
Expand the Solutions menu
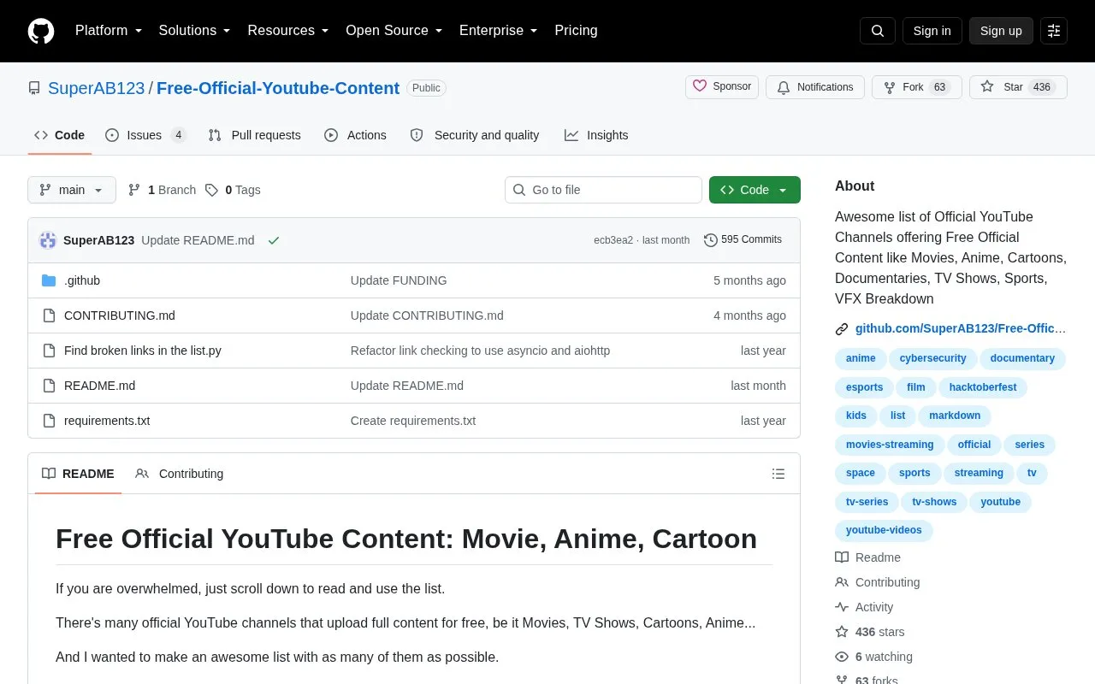coord(195,31)
